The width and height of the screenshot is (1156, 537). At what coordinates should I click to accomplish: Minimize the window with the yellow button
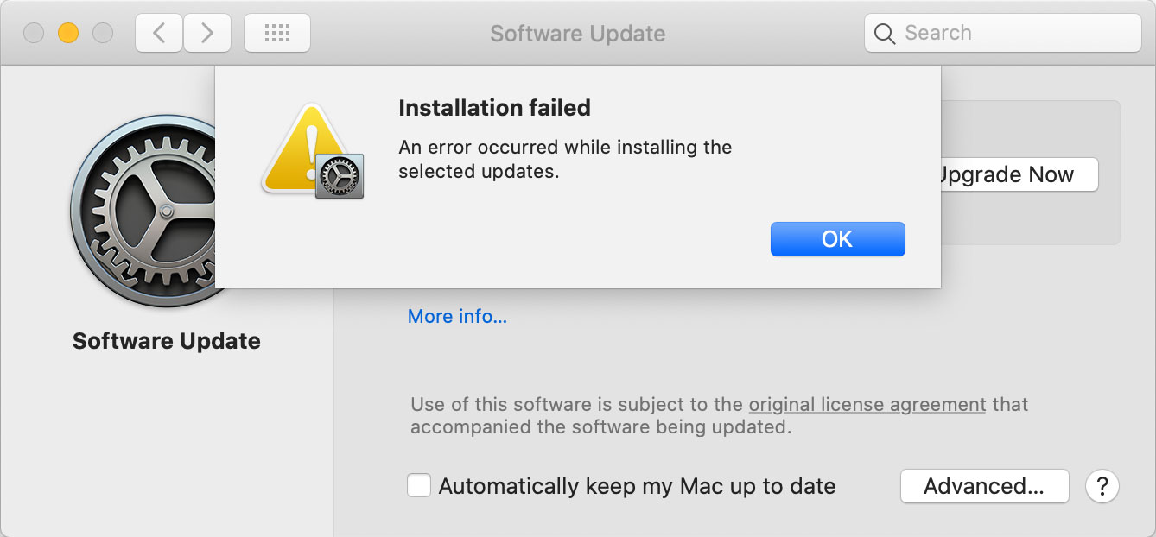tap(68, 34)
